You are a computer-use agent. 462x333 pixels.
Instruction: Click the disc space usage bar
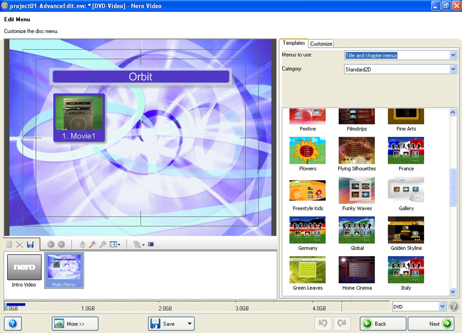coord(197,306)
